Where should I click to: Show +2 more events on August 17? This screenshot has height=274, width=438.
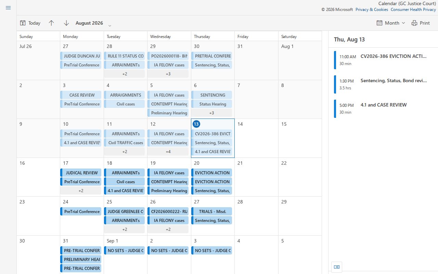click(81, 190)
